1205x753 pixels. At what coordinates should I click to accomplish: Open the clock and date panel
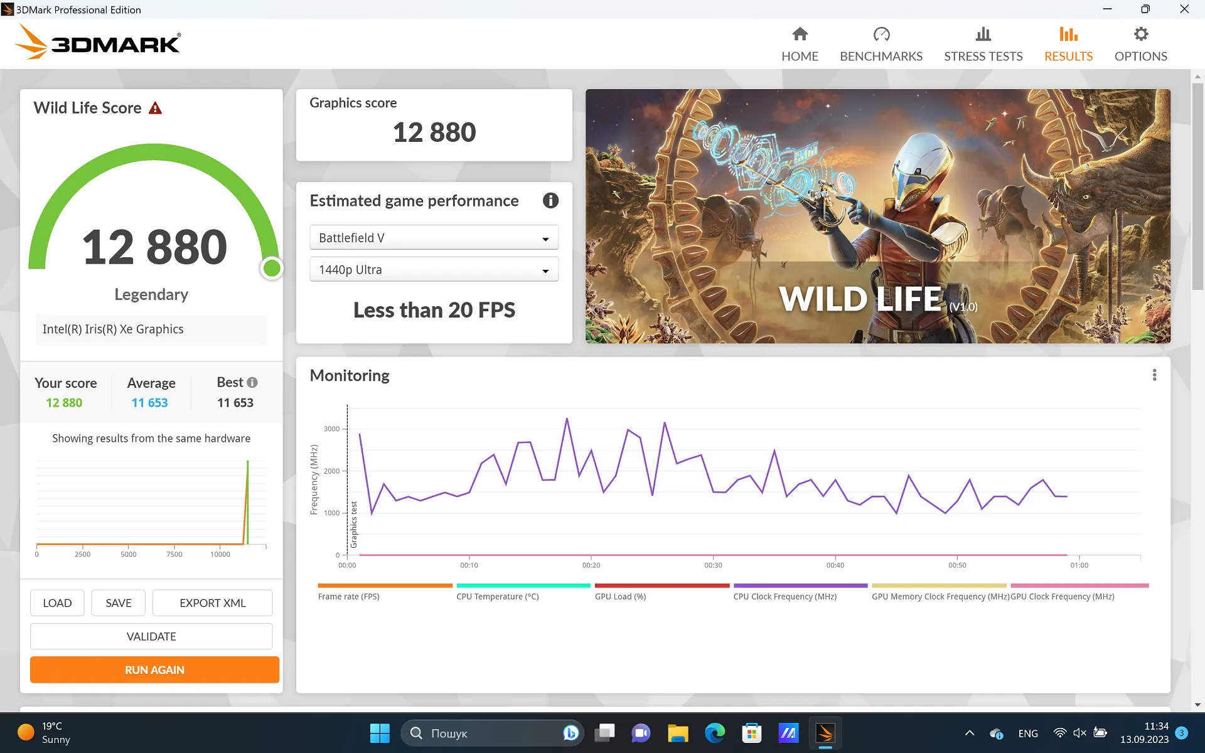tap(1144, 733)
